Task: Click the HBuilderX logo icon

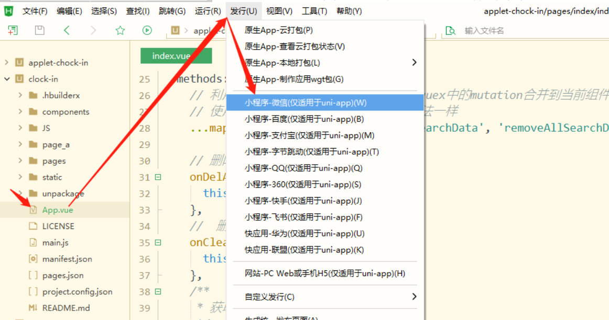Action: 8,11
